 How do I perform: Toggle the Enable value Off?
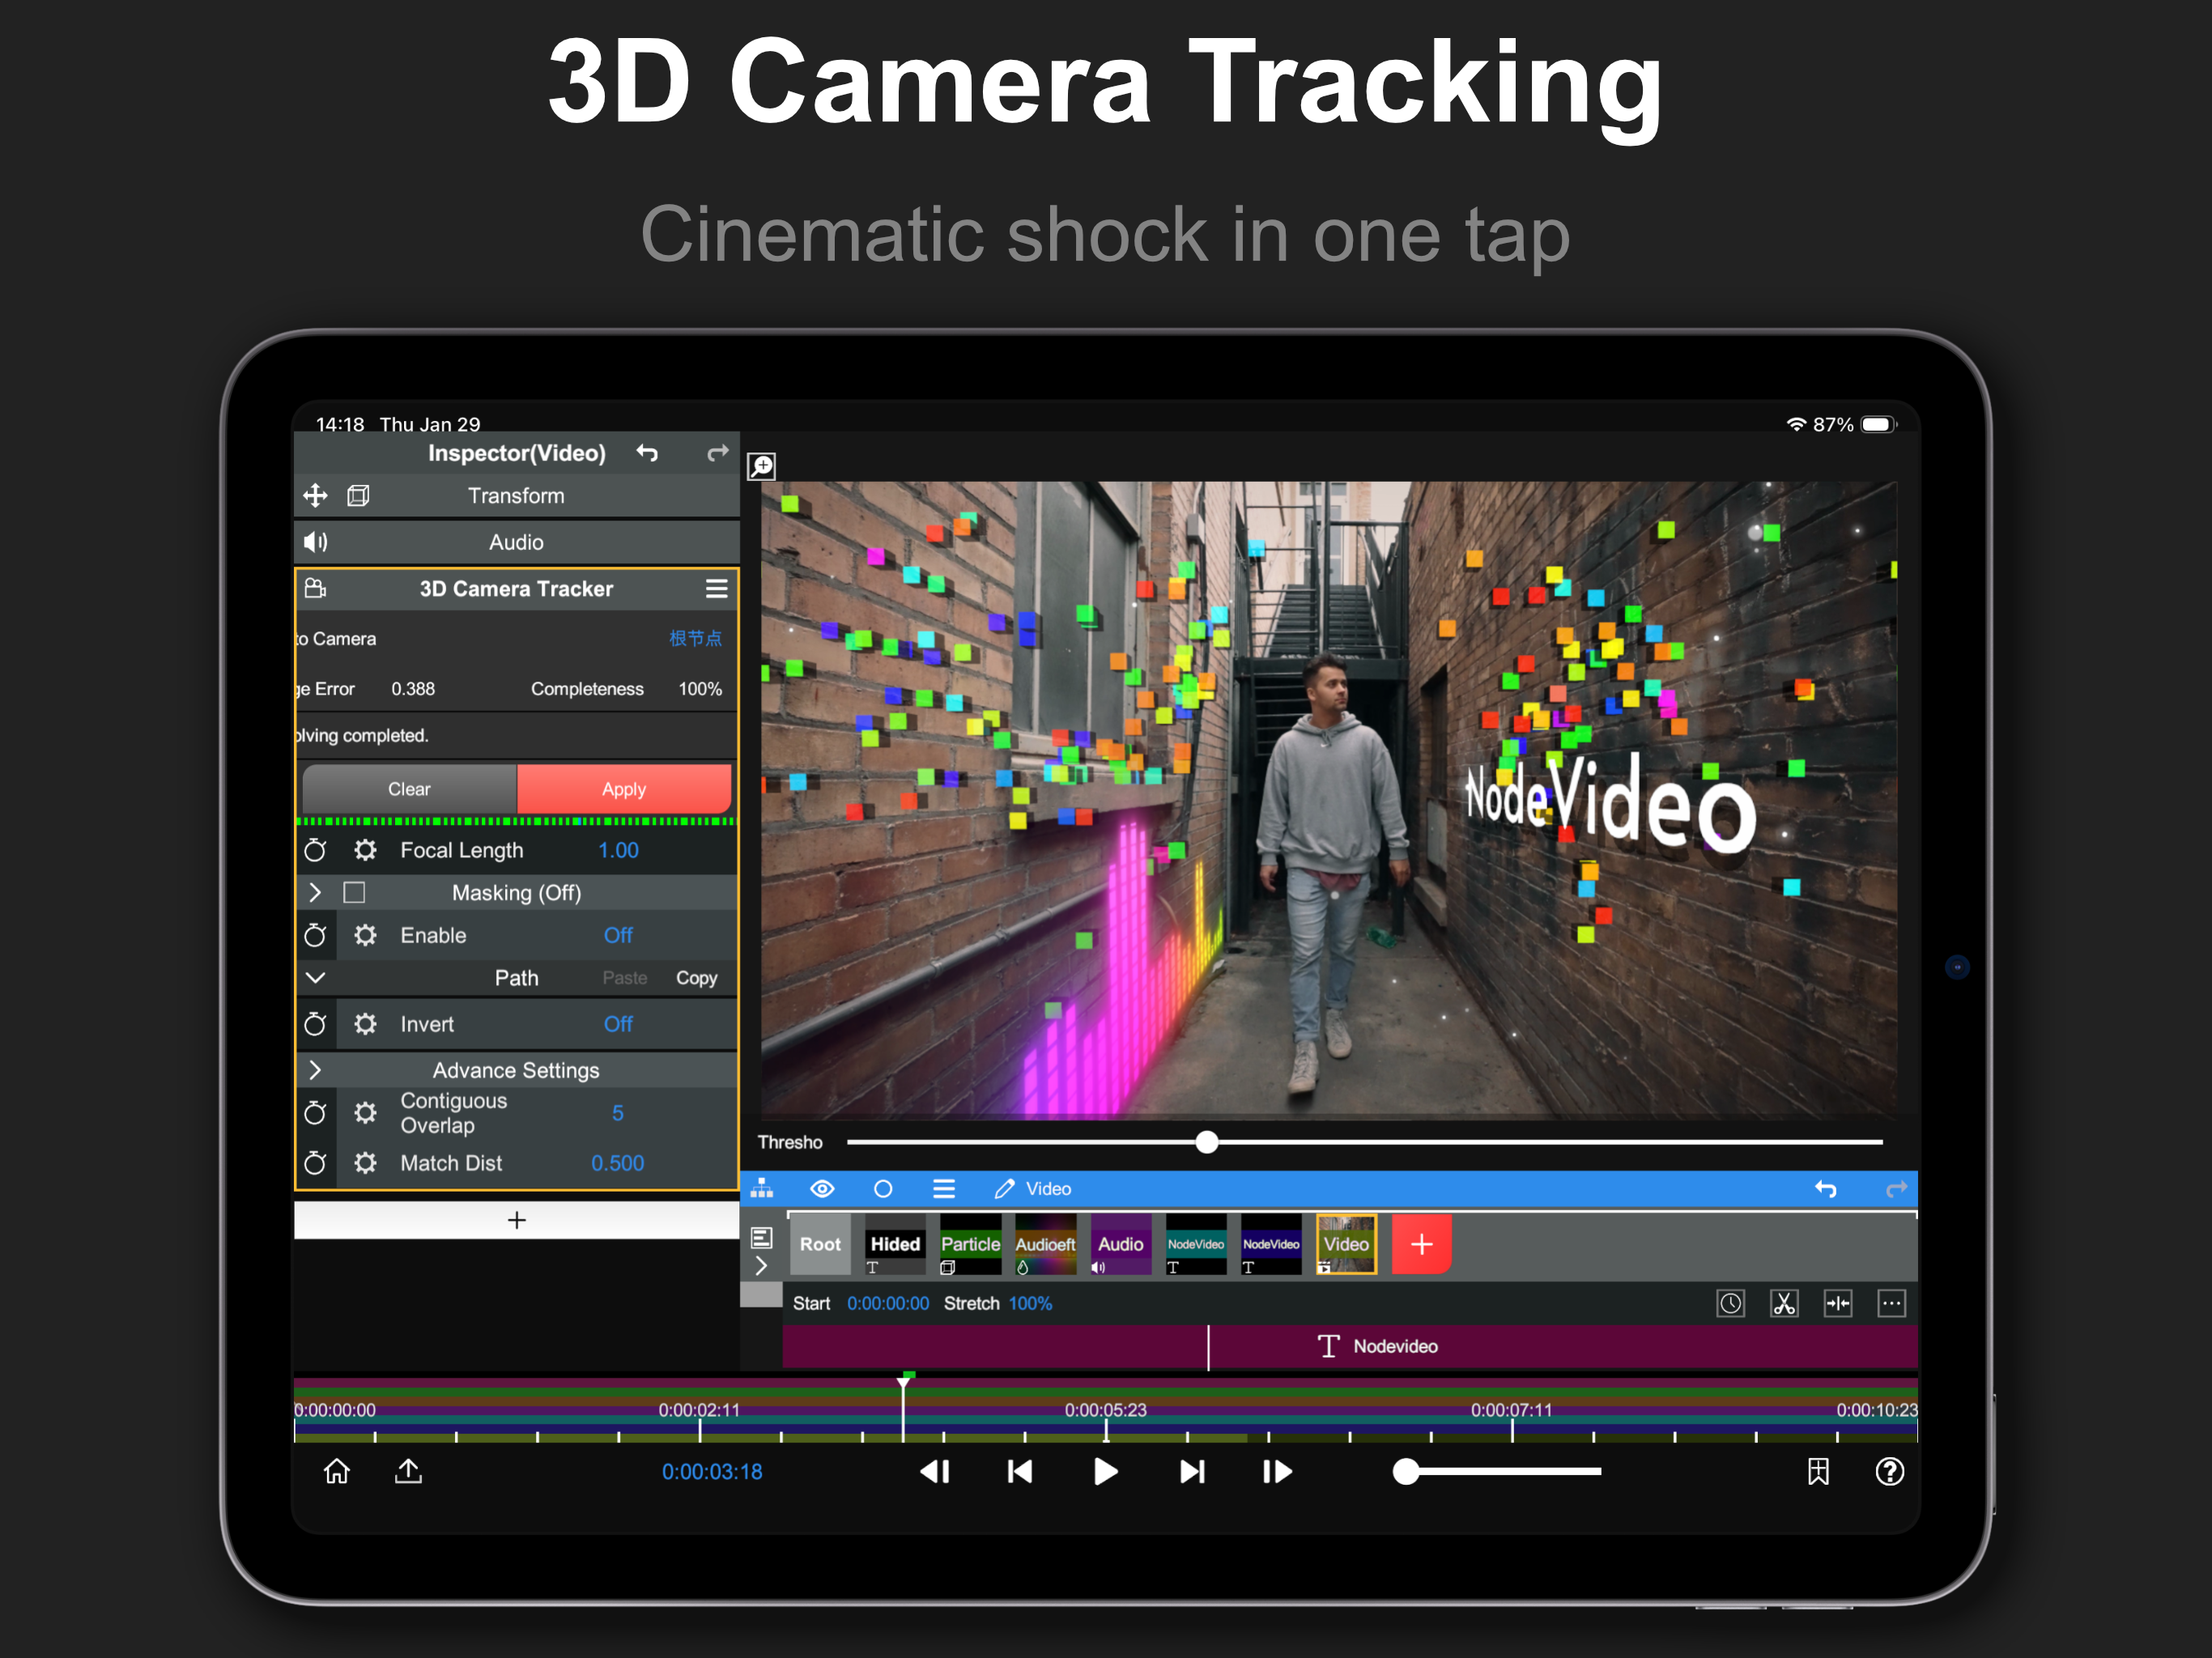pyautogui.click(x=617, y=935)
